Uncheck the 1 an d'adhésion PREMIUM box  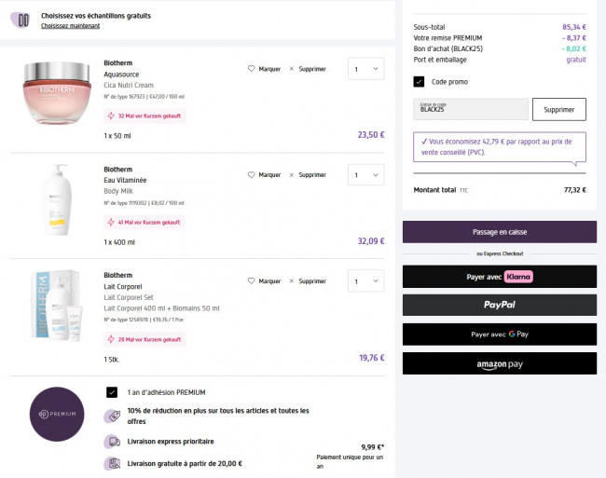pyautogui.click(x=112, y=392)
